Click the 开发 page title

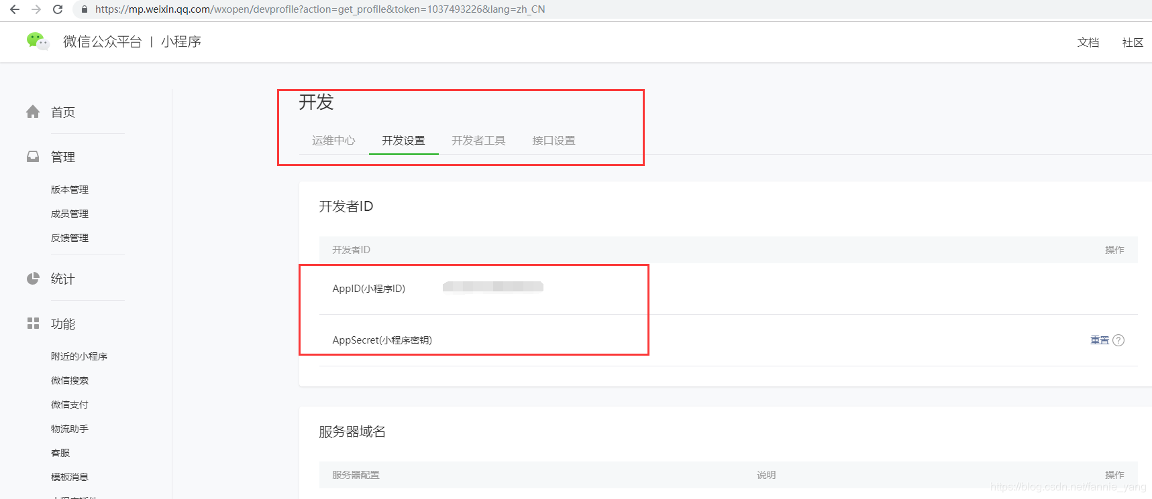pos(316,102)
